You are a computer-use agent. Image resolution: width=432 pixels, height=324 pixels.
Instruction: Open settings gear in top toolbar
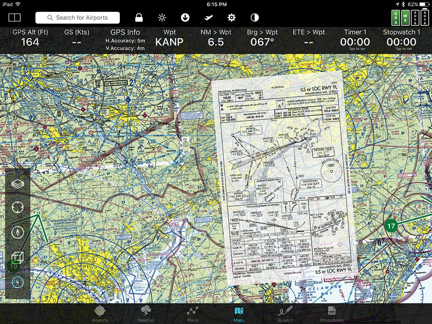(232, 17)
